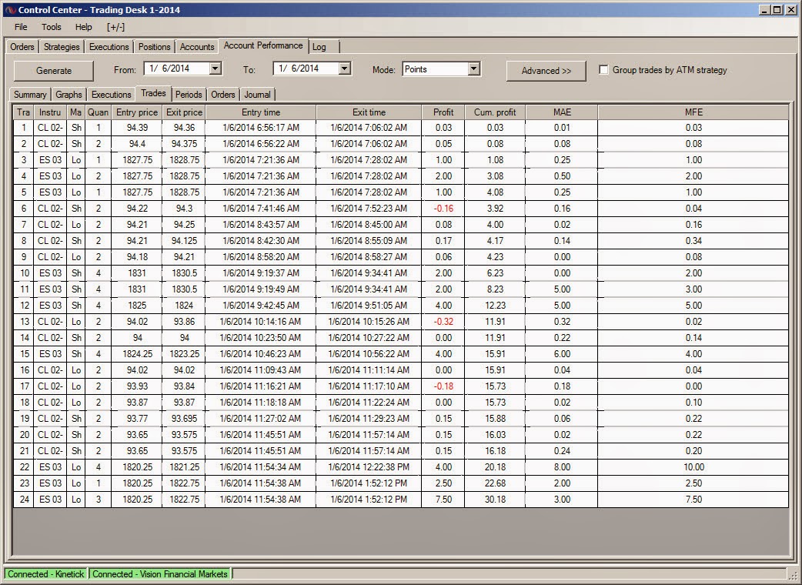Open the File menu
This screenshot has height=585, width=802.
tap(21, 27)
